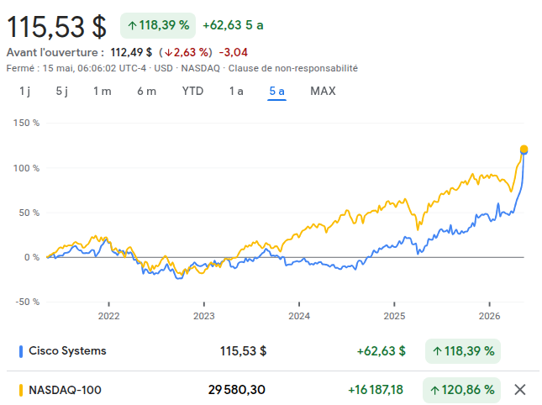Viewport: 542px width, 405px height.
Task: Click the -50 % y-axis label
Action: (x=28, y=302)
